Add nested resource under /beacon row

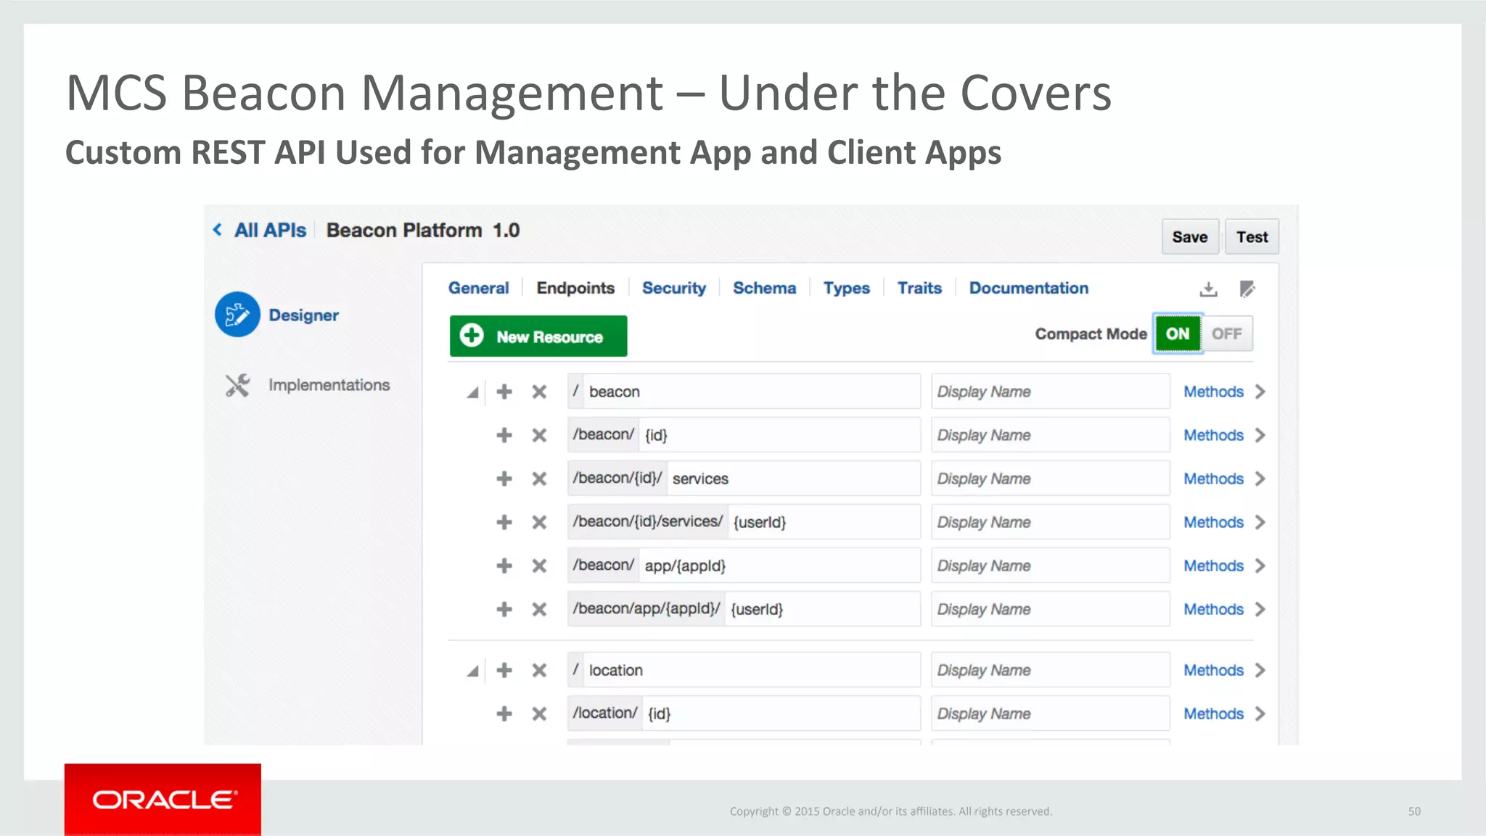coord(504,392)
